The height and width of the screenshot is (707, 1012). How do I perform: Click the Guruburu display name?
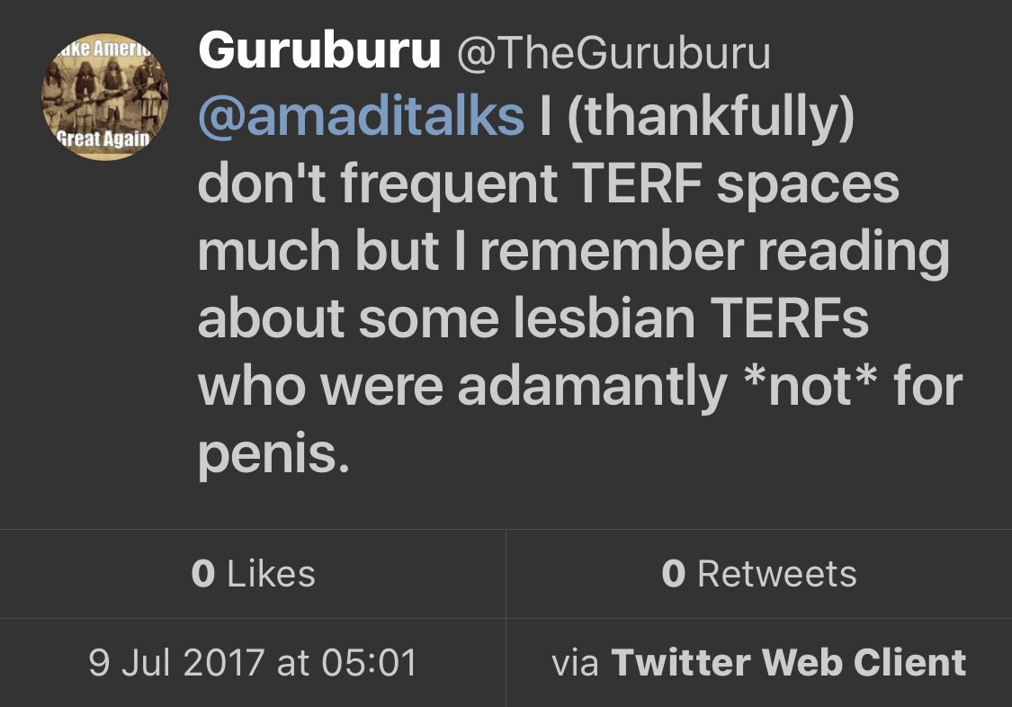pos(319,52)
